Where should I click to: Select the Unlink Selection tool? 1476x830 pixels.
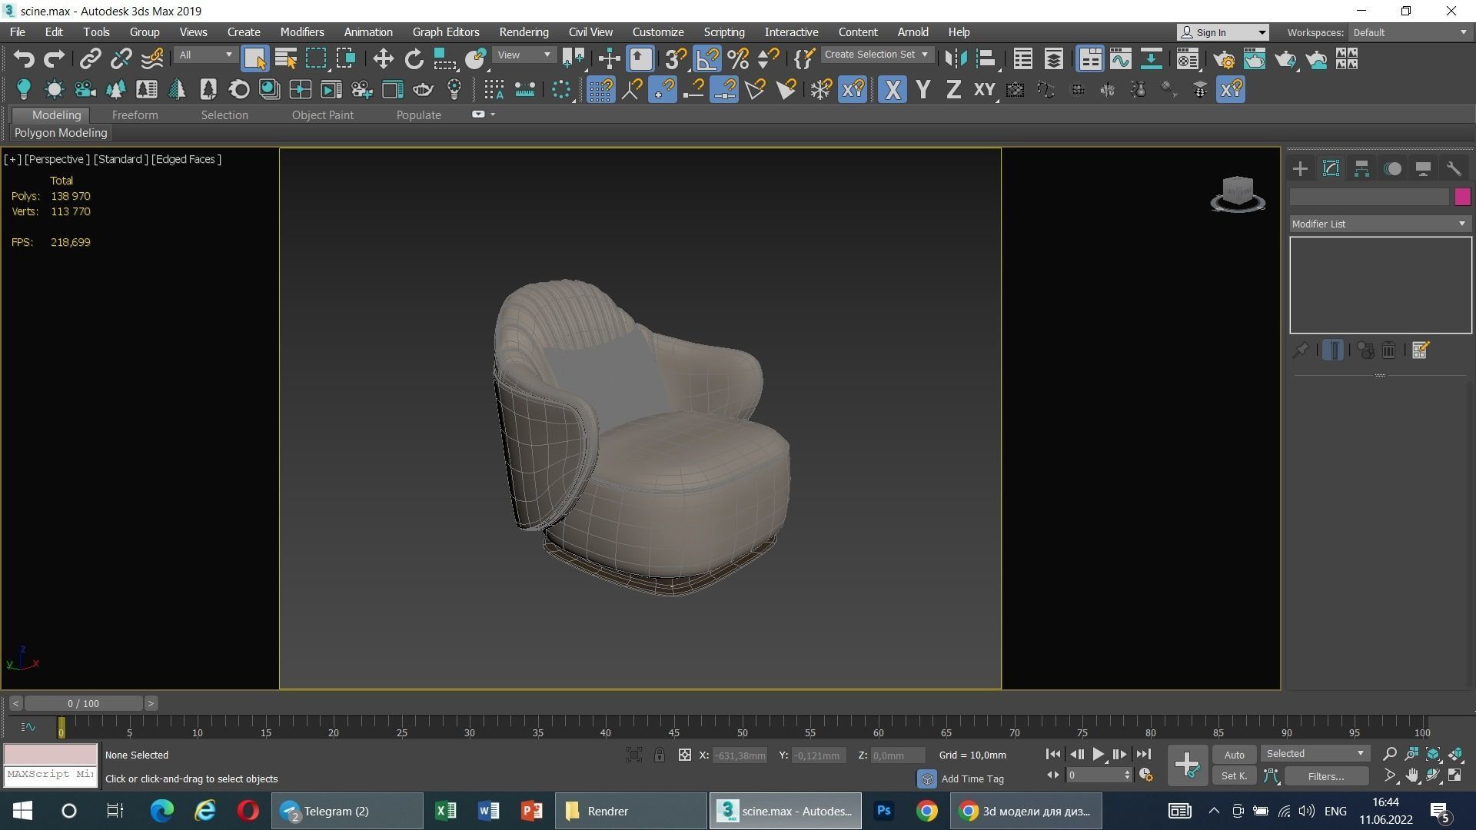[x=121, y=59]
